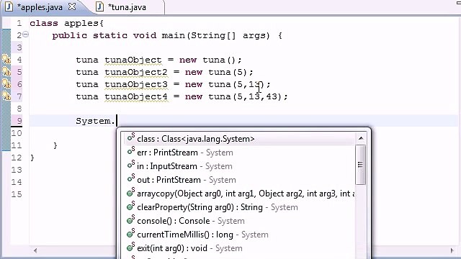Click the Java file icon on tuna.java tab
This screenshot has width=461, height=259.
[x=99, y=6]
